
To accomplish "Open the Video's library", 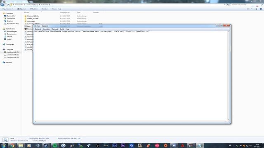I will click(9, 39).
